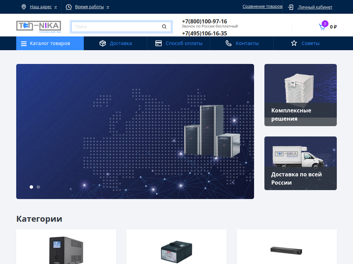This screenshot has height=264, width=353.
Task: Expand the Время работы dropdown
Action: [92, 7]
